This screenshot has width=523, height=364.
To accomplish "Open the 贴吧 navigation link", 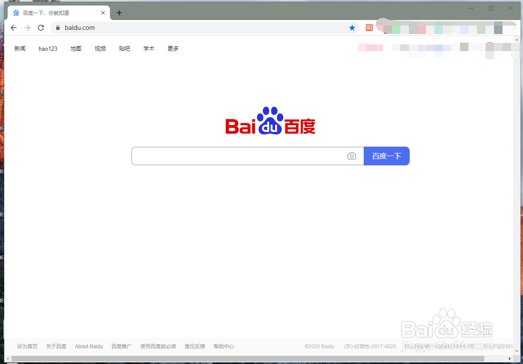I will pos(124,49).
